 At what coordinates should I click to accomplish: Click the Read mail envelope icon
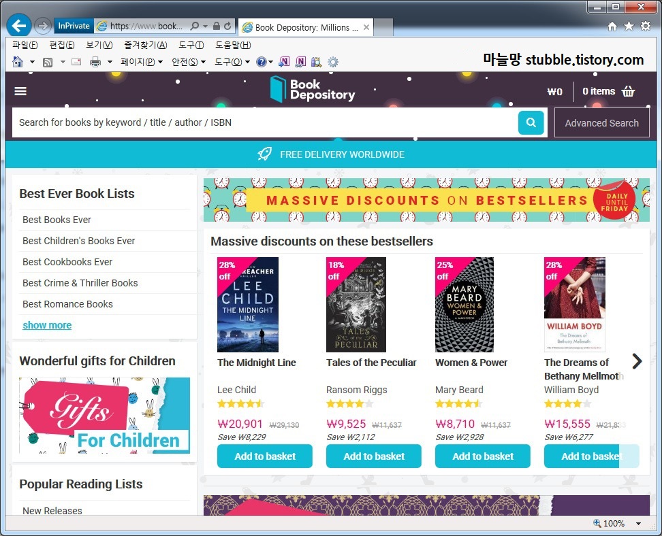tap(76, 62)
